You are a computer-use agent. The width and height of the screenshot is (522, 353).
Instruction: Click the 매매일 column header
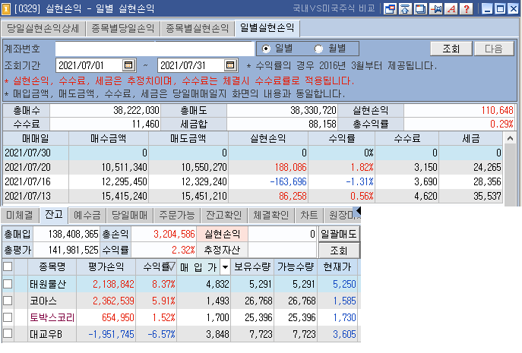pos(36,138)
